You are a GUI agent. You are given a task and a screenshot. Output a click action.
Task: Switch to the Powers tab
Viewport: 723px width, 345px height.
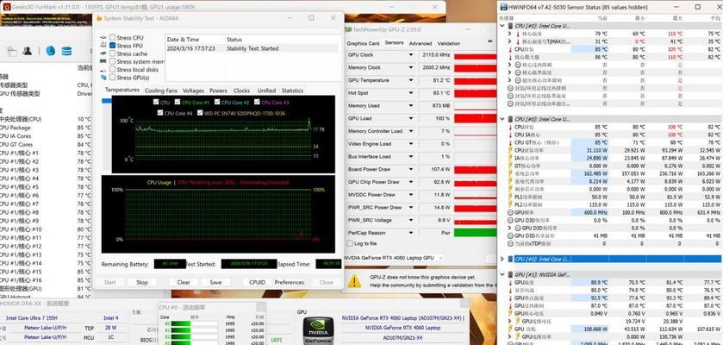click(218, 91)
